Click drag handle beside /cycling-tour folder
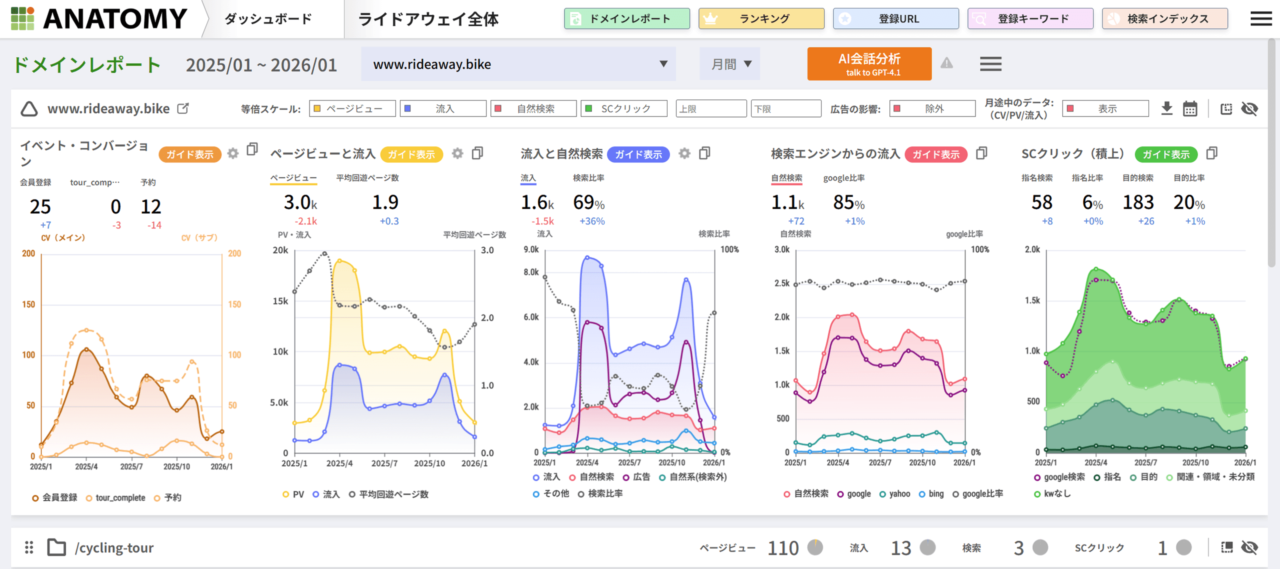This screenshot has height=569, width=1280. coord(29,547)
